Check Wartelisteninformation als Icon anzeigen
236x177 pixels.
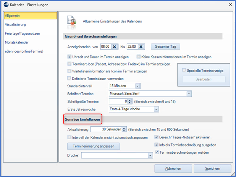pyautogui.click(x=69, y=71)
